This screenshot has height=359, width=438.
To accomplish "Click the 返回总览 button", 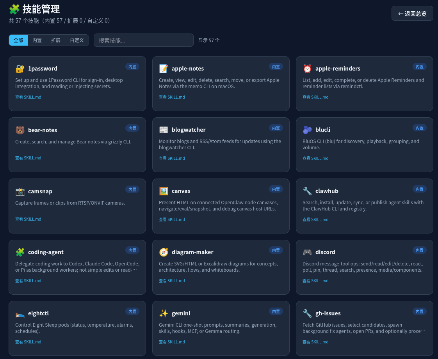I will point(412,13).
